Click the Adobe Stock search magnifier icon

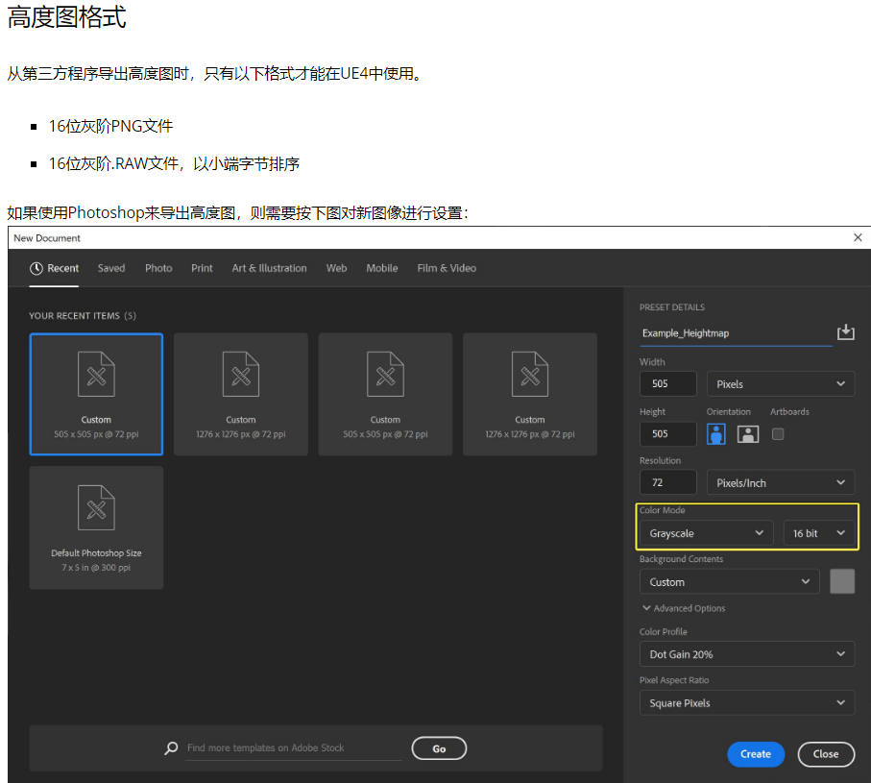point(171,748)
